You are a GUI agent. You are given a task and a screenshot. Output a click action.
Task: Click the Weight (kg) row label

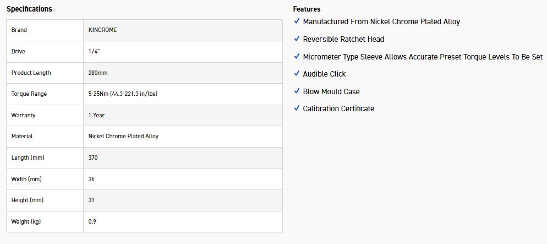[x=26, y=221]
